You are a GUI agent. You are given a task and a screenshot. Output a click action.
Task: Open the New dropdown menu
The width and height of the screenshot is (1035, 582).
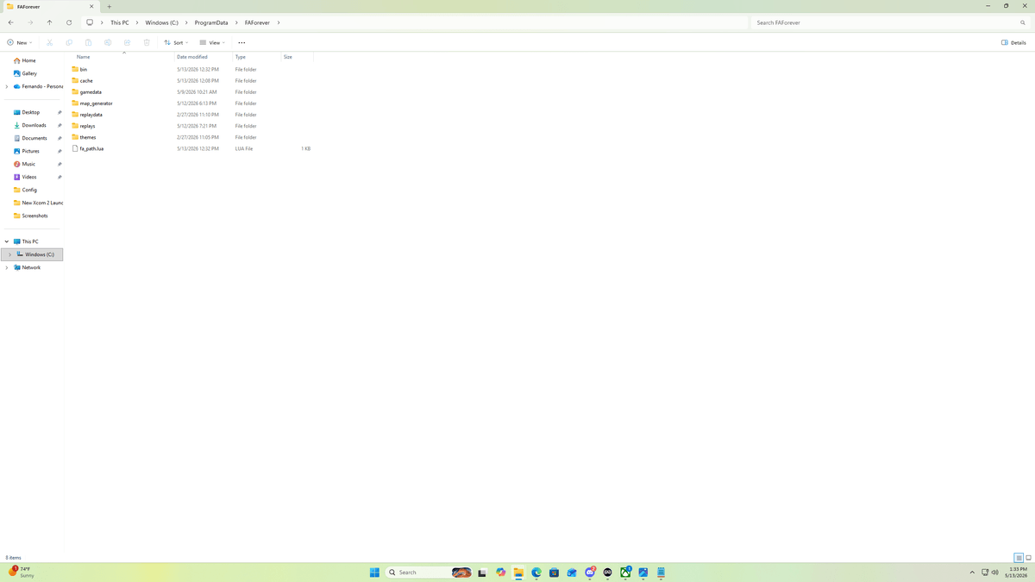point(20,42)
